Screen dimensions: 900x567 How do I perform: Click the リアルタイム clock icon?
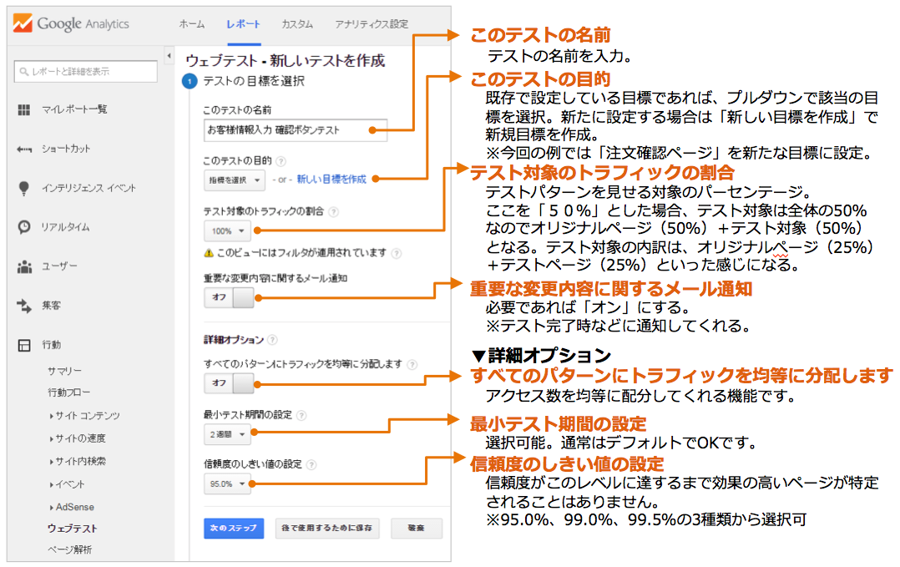pyautogui.click(x=24, y=227)
